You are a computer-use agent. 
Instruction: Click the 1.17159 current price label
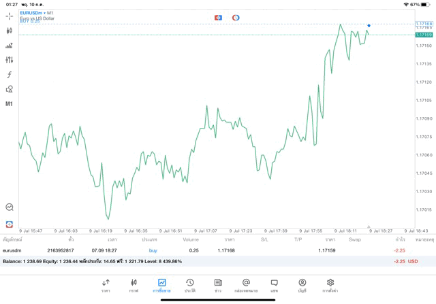point(423,35)
